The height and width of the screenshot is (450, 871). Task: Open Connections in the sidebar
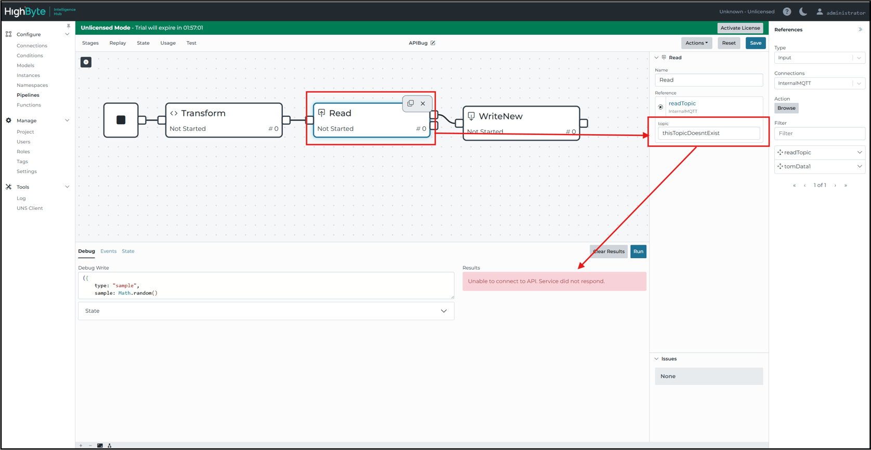coord(32,46)
